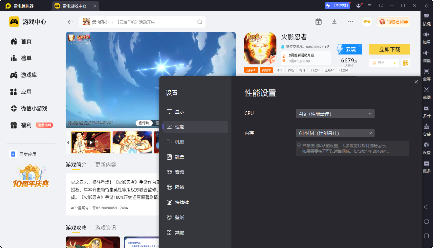Take a screenshot with 截图
The height and width of the screenshot is (248, 433).
coord(426,93)
